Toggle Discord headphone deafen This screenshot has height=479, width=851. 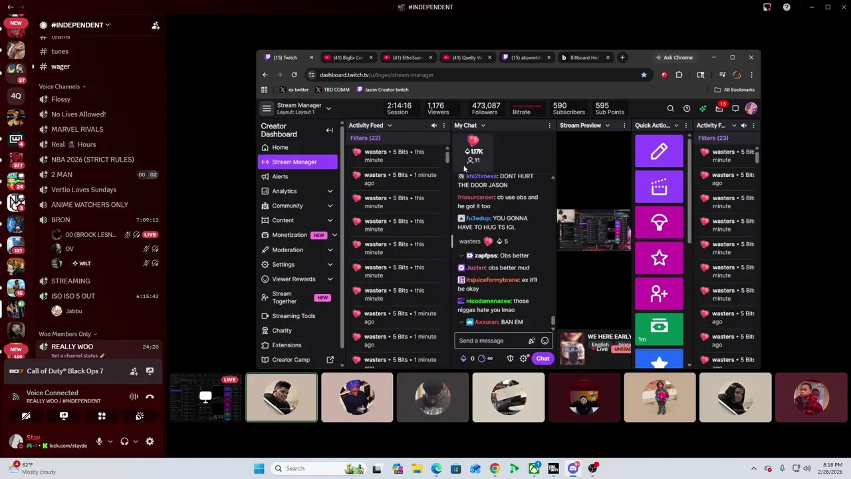pos(124,441)
